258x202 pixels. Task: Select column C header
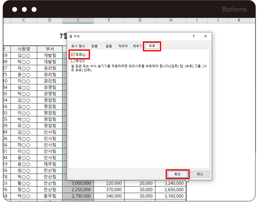click(24, 21)
